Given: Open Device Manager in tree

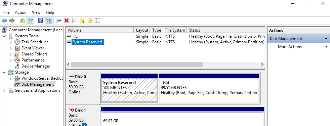Looking at the screenshot, I should pos(36,66).
